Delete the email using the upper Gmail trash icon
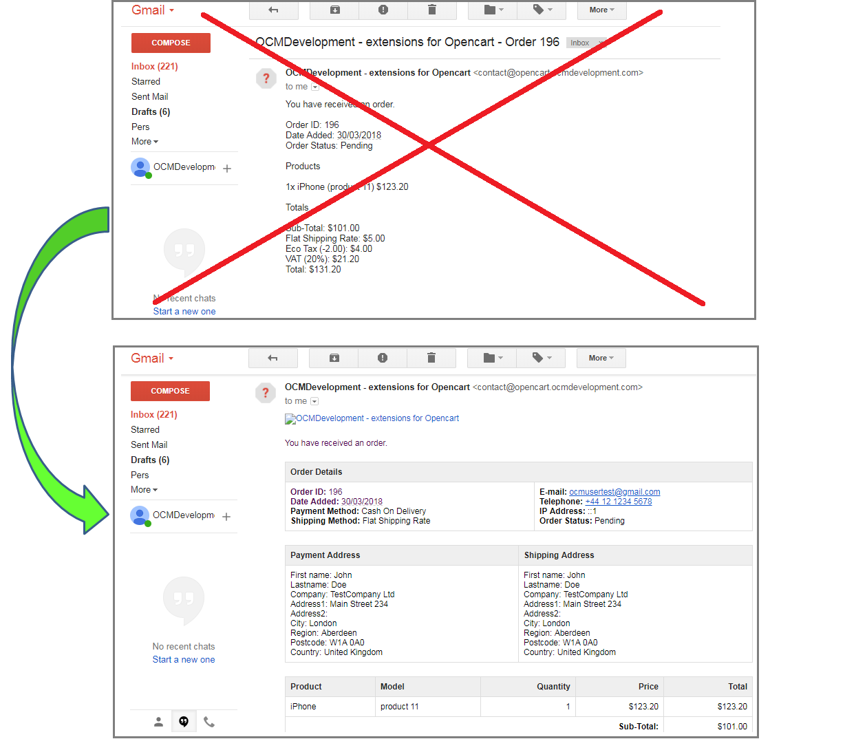This screenshot has height=739, width=845. (432, 10)
